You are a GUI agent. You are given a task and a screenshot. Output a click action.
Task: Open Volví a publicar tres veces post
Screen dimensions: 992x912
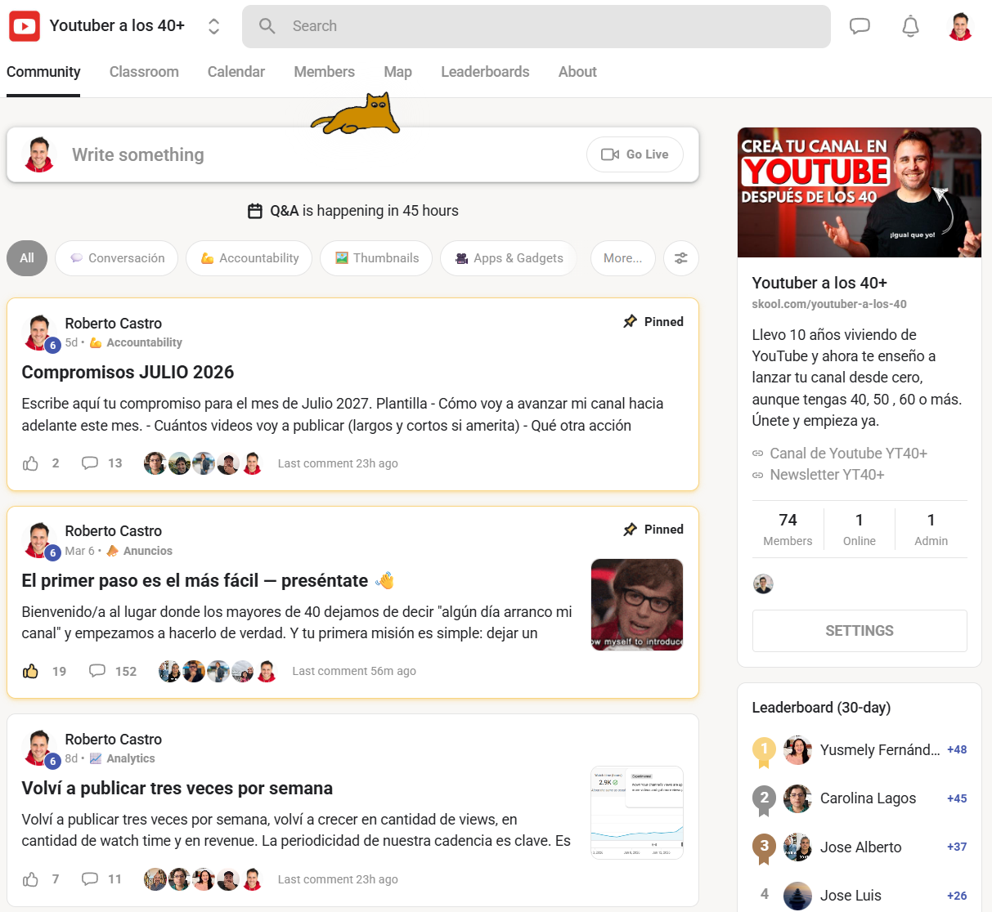point(177,789)
